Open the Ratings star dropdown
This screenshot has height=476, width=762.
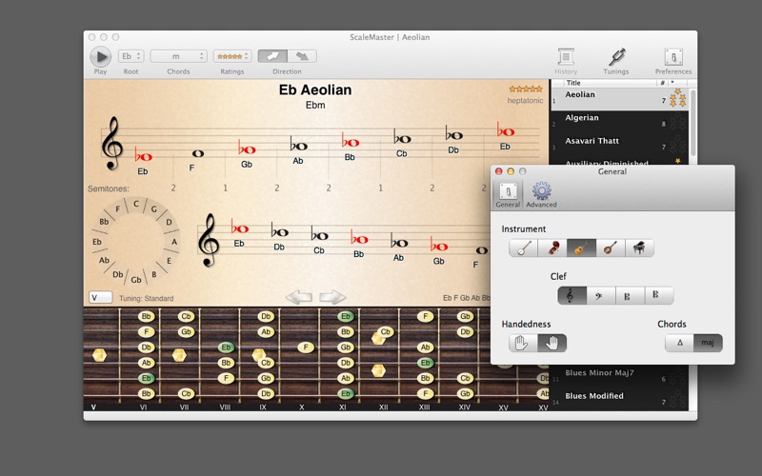click(x=232, y=56)
